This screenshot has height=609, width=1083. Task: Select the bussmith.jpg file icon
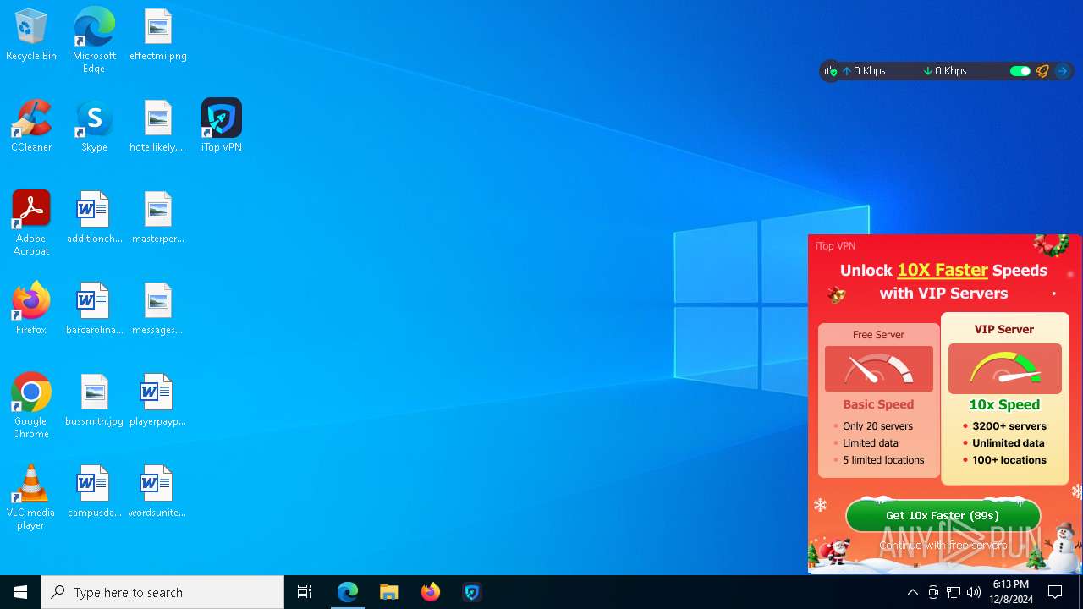pos(94,401)
